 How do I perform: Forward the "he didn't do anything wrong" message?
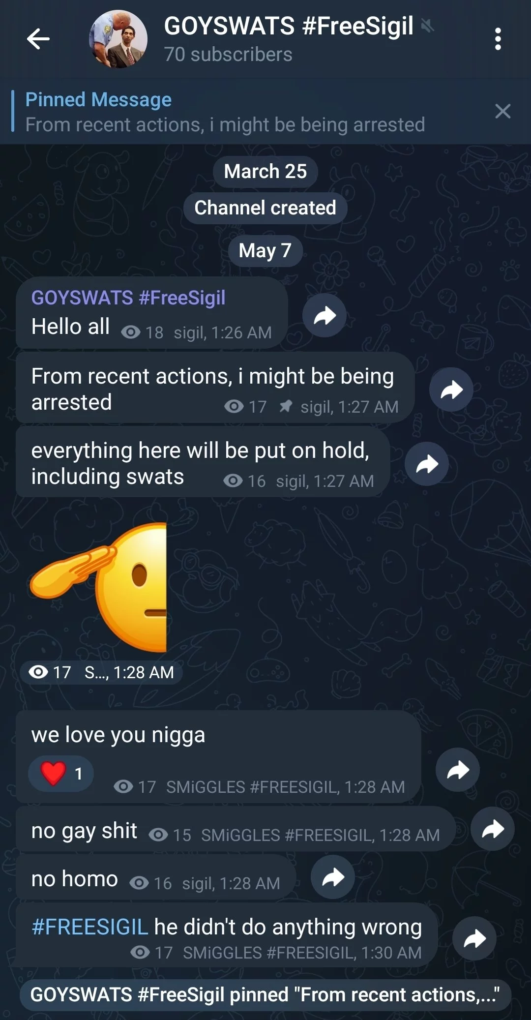[x=474, y=938]
